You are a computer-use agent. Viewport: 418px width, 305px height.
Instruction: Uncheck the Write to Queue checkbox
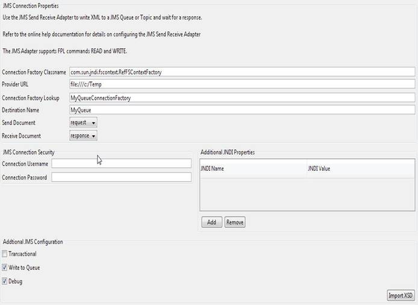pos(5,268)
